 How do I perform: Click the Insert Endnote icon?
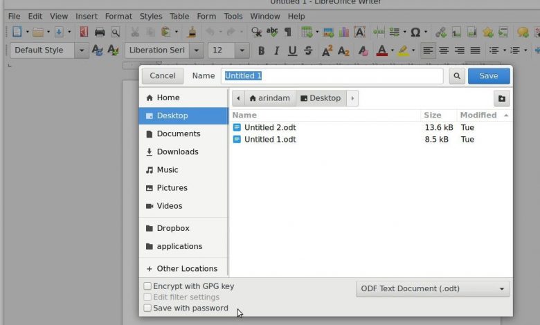[472, 32]
